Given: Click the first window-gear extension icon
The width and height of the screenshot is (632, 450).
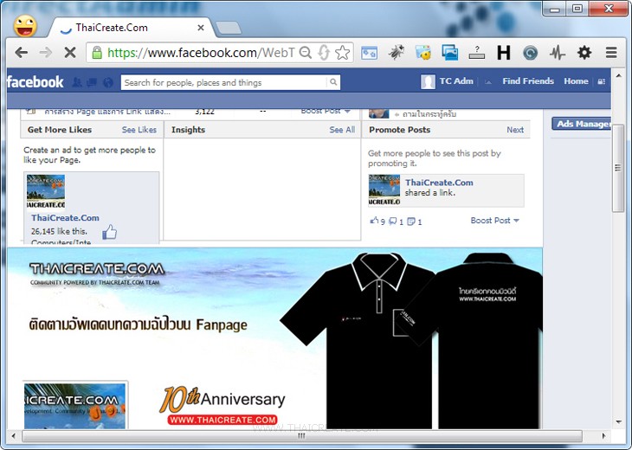Looking at the screenshot, I should (x=369, y=53).
